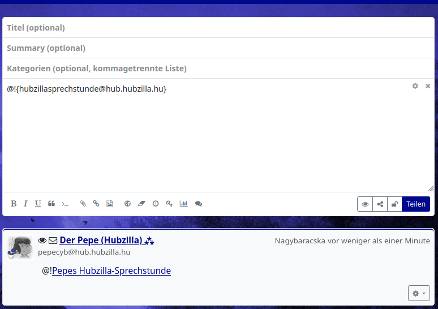The image size is (438, 309).
Task: Open editor settings gear above text area
Action: tap(415, 86)
